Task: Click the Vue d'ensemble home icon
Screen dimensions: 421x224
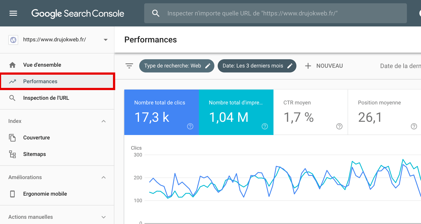Action: pos(12,65)
